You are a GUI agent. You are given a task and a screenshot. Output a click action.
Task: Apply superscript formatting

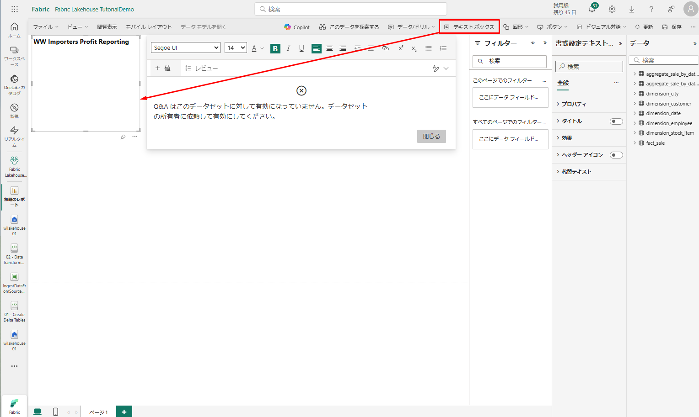pyautogui.click(x=401, y=48)
